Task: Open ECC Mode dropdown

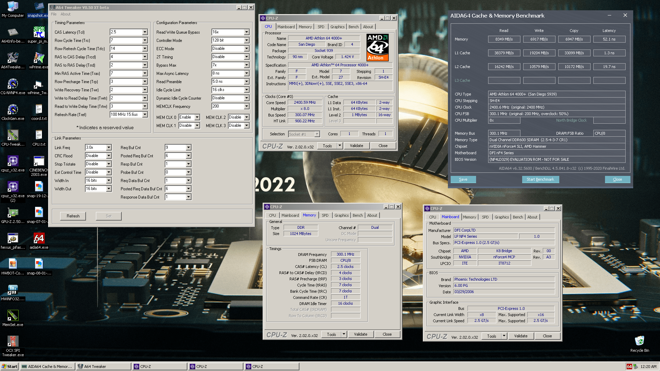Action: click(246, 48)
